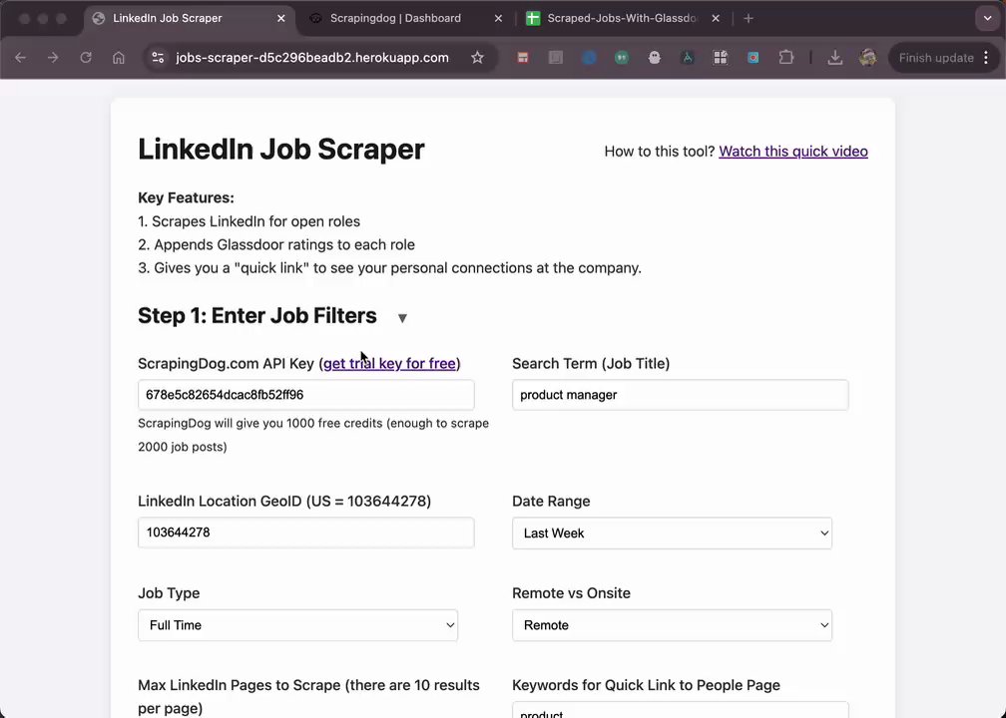
Task: Go to the browser home page
Action: tap(119, 58)
